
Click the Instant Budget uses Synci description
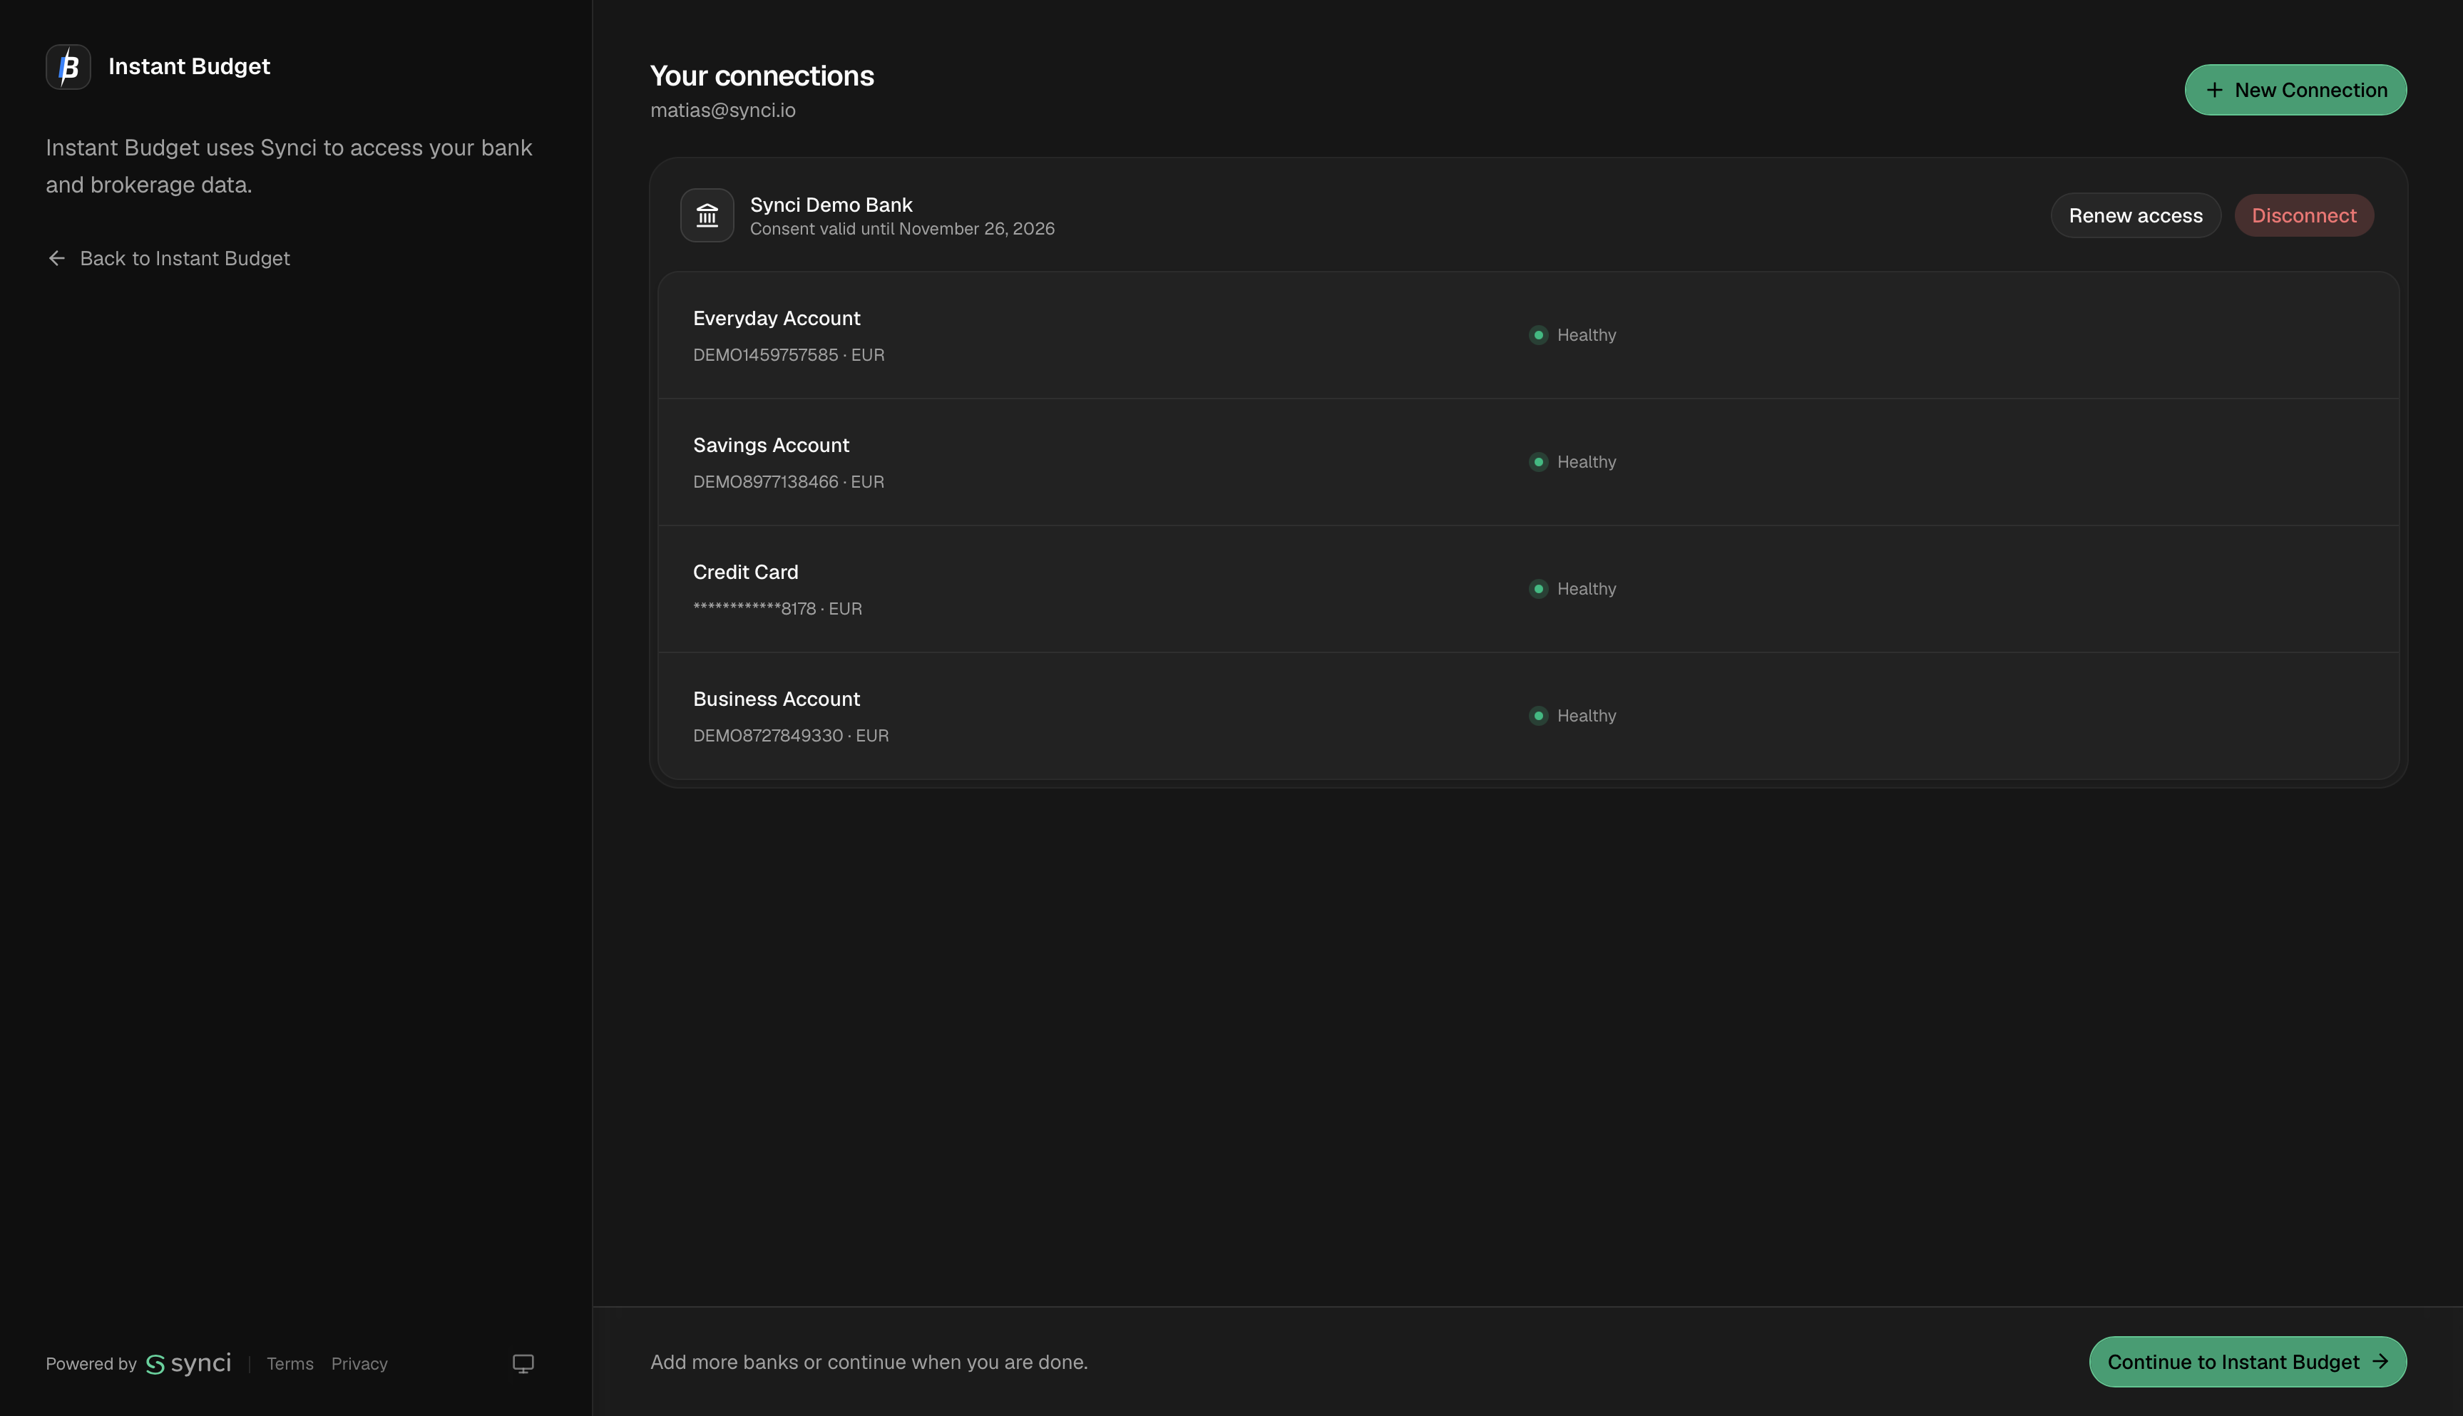pos(289,166)
